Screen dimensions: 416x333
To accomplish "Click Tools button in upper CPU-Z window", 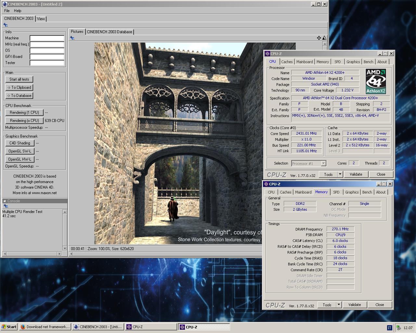I will (x=328, y=174).
